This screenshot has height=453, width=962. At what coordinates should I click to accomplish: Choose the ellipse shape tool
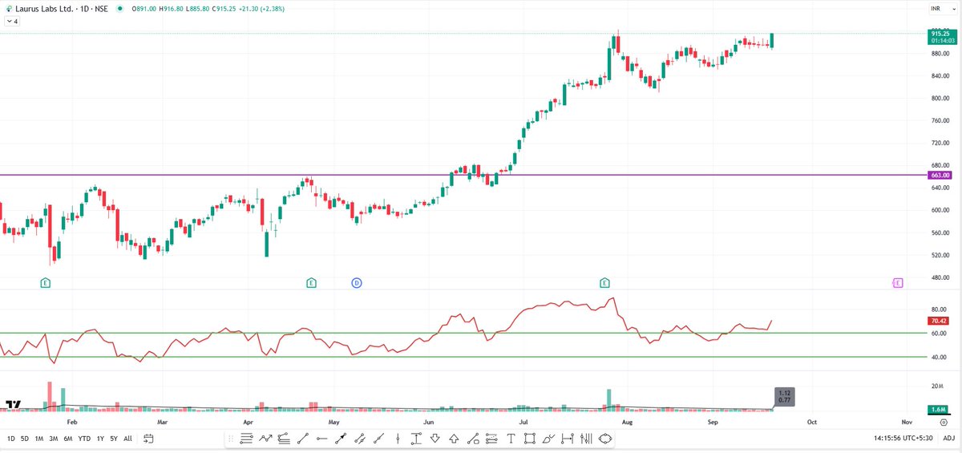coord(604,439)
